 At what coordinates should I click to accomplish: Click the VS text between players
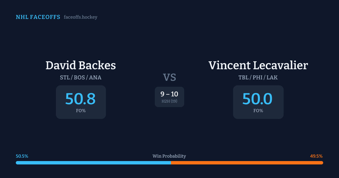pos(169,77)
